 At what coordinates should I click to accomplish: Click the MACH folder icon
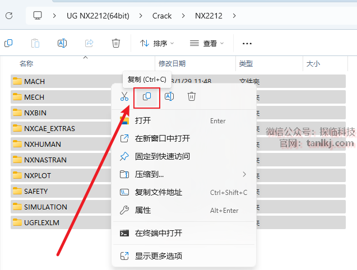point(17,81)
